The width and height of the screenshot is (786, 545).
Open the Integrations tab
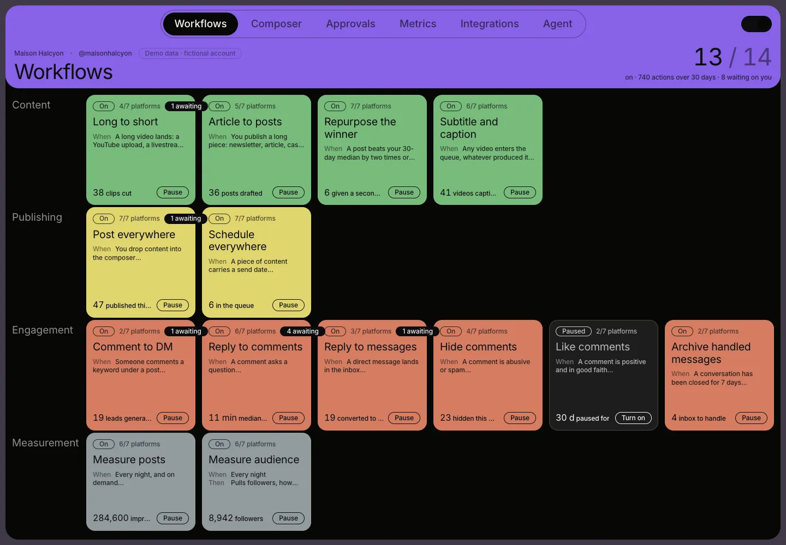[490, 24]
